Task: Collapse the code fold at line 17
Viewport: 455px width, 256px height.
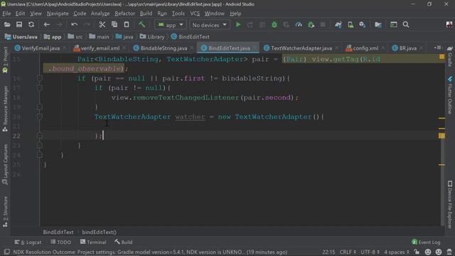Action: pyautogui.click(x=40, y=87)
